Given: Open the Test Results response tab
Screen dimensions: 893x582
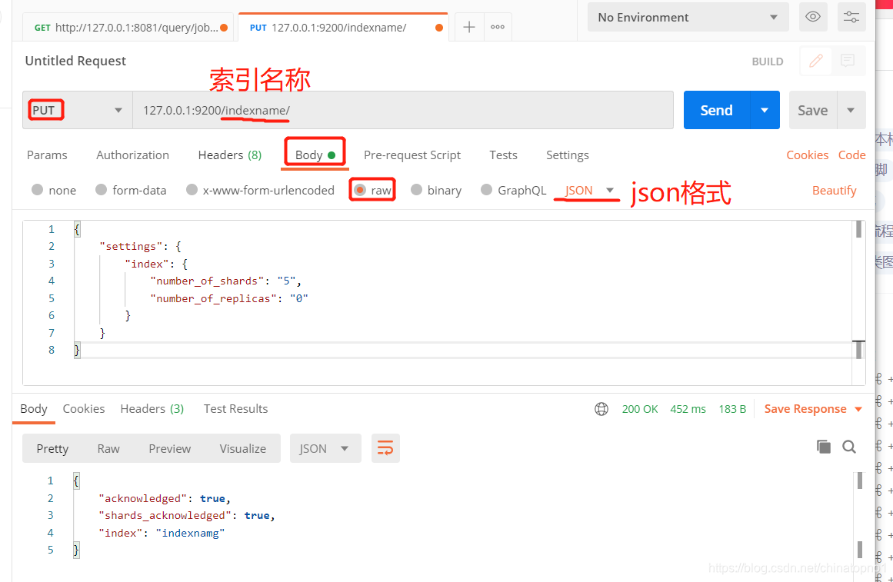Looking at the screenshot, I should [235, 408].
